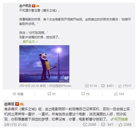Screen dimensions: 138x130
Task: Open comment icon showing 941
Action: click(103, 125)
